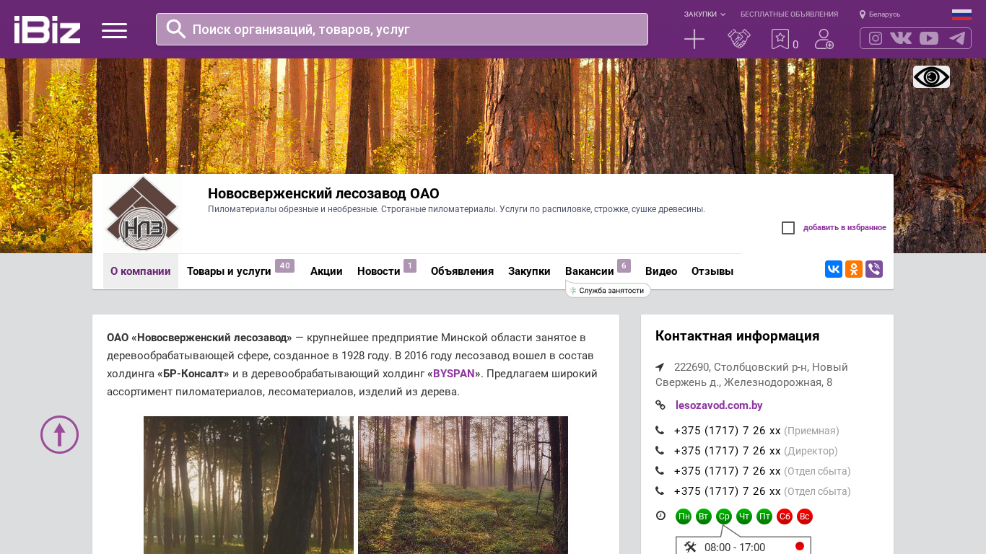Open the iBiz home logo
The height and width of the screenshot is (554, 986).
click(47, 30)
